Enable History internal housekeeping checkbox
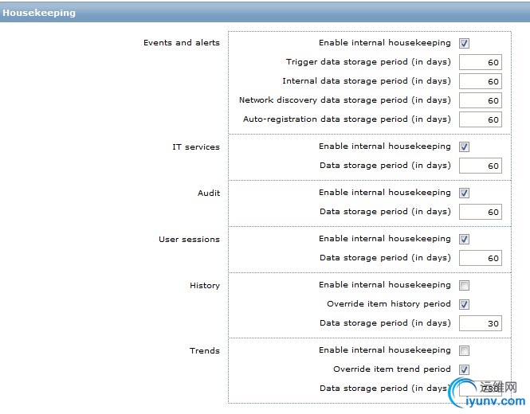Image resolution: width=530 pixels, height=414 pixels. point(465,286)
